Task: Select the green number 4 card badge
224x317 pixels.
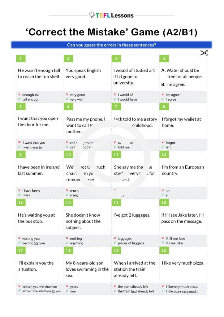Action: coord(164,59)
